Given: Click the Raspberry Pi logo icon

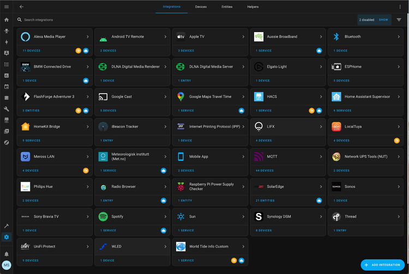Looking at the screenshot, I should 181,186.
